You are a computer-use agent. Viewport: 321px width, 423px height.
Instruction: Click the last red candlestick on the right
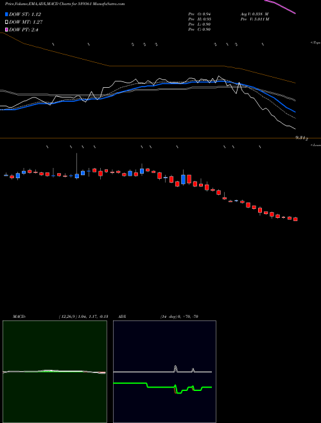295,219
